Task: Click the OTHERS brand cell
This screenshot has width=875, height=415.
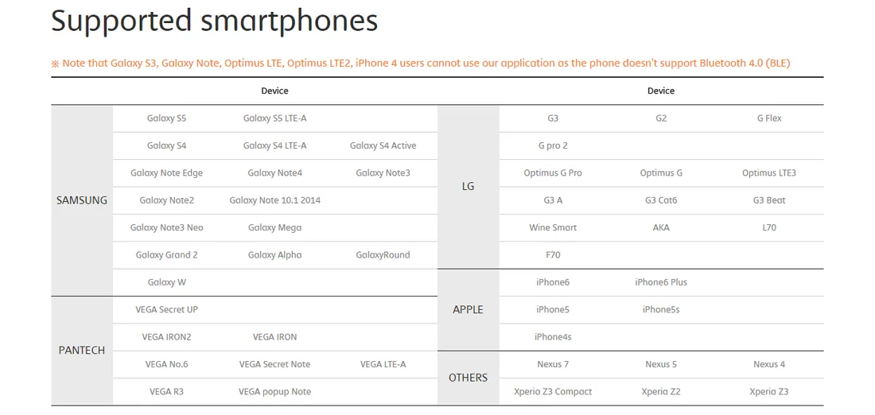Action: [469, 378]
